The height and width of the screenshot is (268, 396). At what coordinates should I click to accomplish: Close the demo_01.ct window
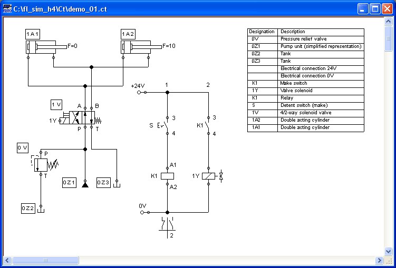point(387,9)
